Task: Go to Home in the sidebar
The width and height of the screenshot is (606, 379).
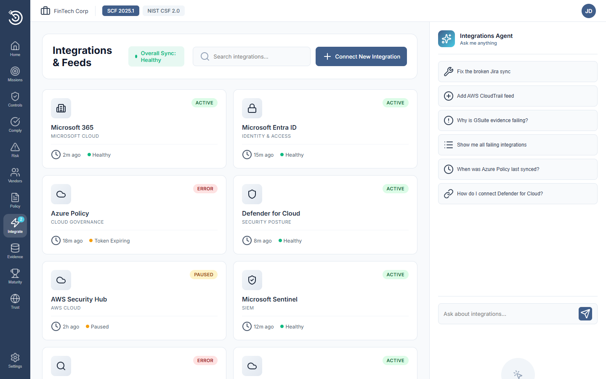Action: click(15, 49)
